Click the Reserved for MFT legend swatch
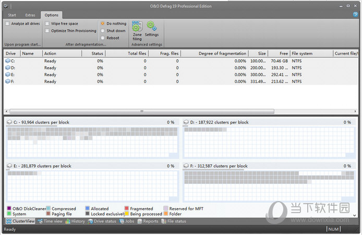 click(x=165, y=208)
